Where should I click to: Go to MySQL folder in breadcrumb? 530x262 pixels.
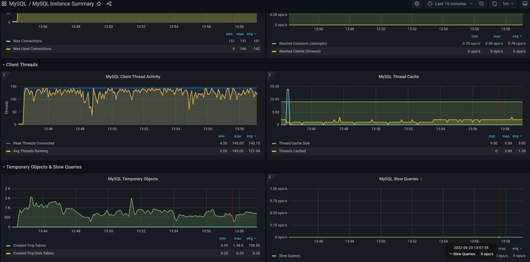[18, 4]
